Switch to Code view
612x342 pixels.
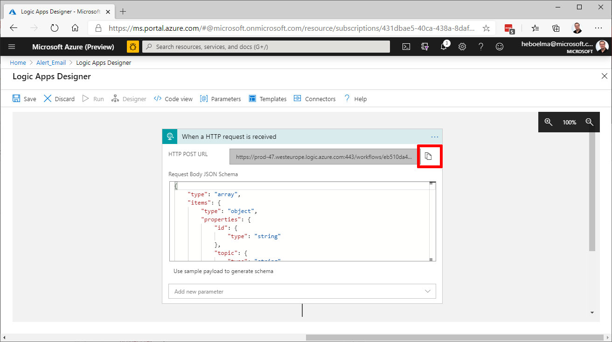(173, 99)
